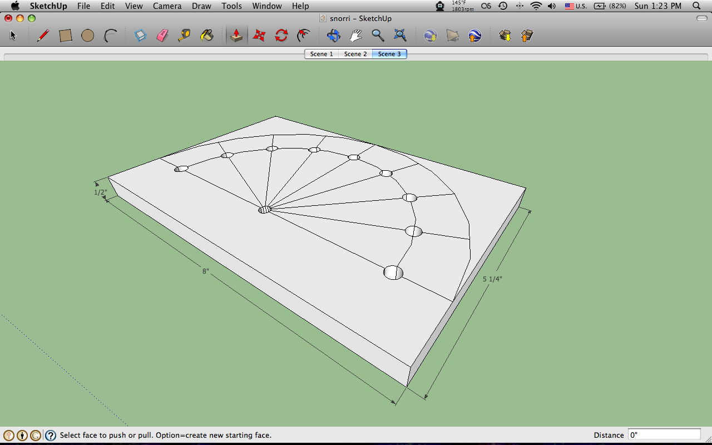Click the 8" dimension label
Viewport: 712px width, 445px height.
click(206, 271)
